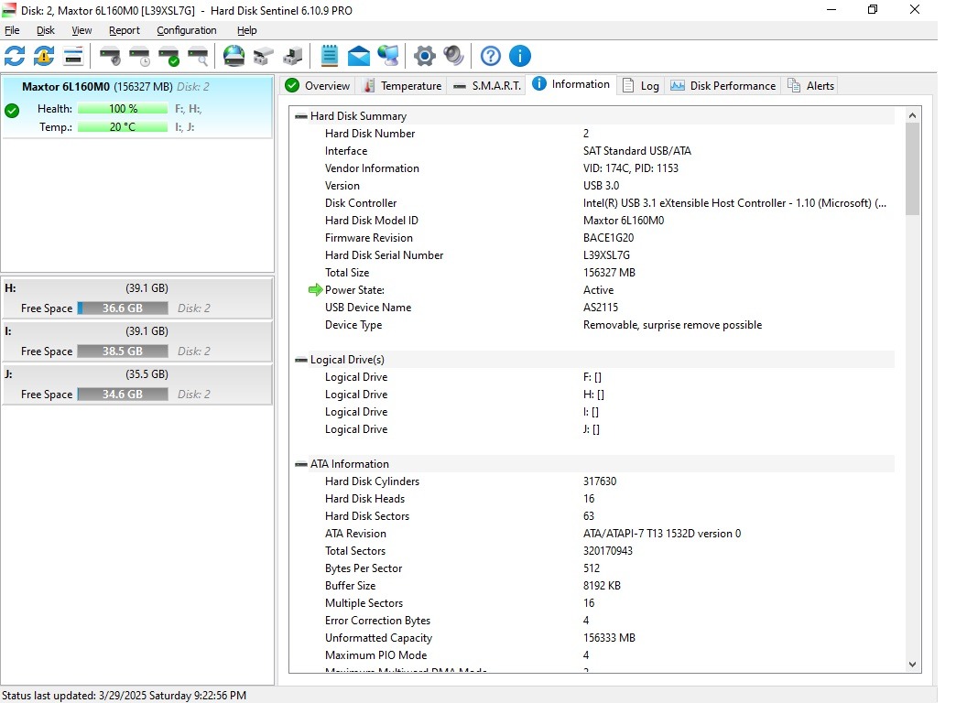Screen dimensions: 956x703
Task: Collapse the Logical Drive(s) section
Action: (300, 360)
